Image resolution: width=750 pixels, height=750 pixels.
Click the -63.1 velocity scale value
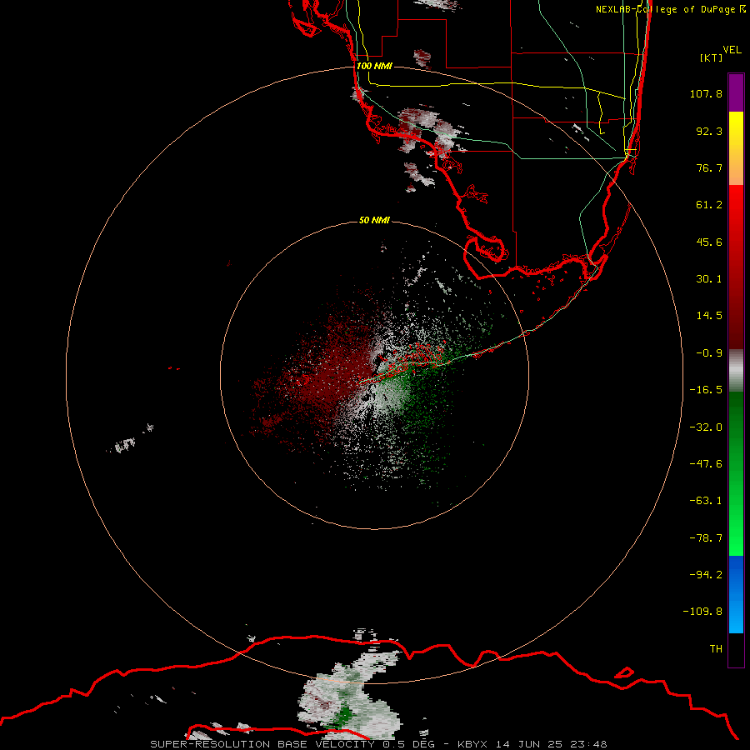[x=706, y=501]
